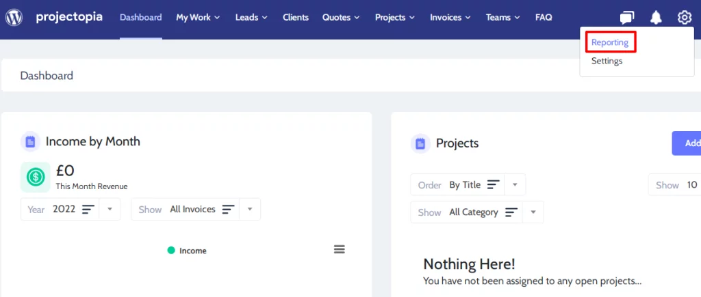Image resolution: width=701 pixels, height=297 pixels.
Task: Open the messages chat icon
Action: point(627,18)
